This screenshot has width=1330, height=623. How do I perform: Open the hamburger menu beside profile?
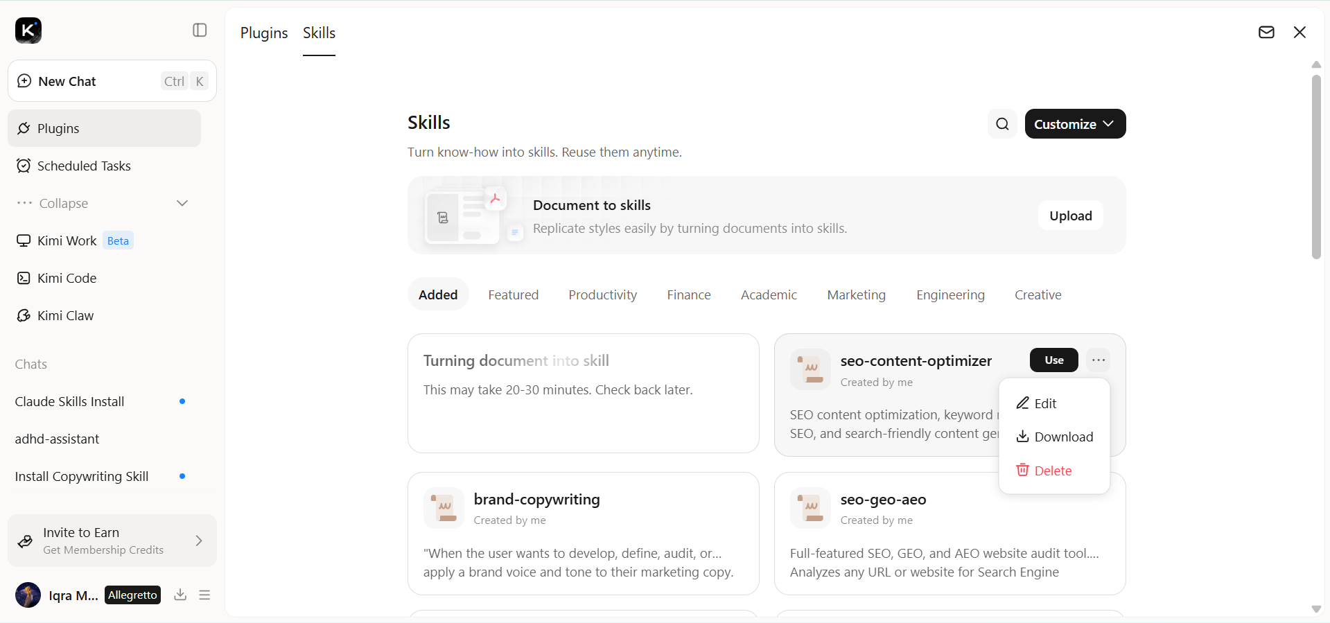[x=204, y=595]
